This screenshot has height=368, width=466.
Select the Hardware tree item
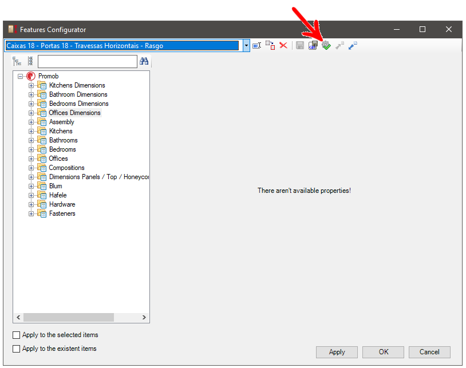click(x=62, y=204)
